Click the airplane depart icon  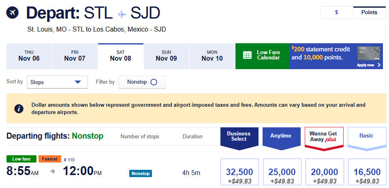click(x=13, y=13)
